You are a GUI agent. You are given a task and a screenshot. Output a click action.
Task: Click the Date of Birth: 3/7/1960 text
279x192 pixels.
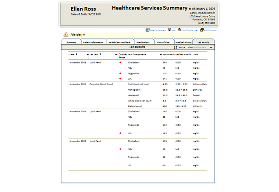pos(86,14)
